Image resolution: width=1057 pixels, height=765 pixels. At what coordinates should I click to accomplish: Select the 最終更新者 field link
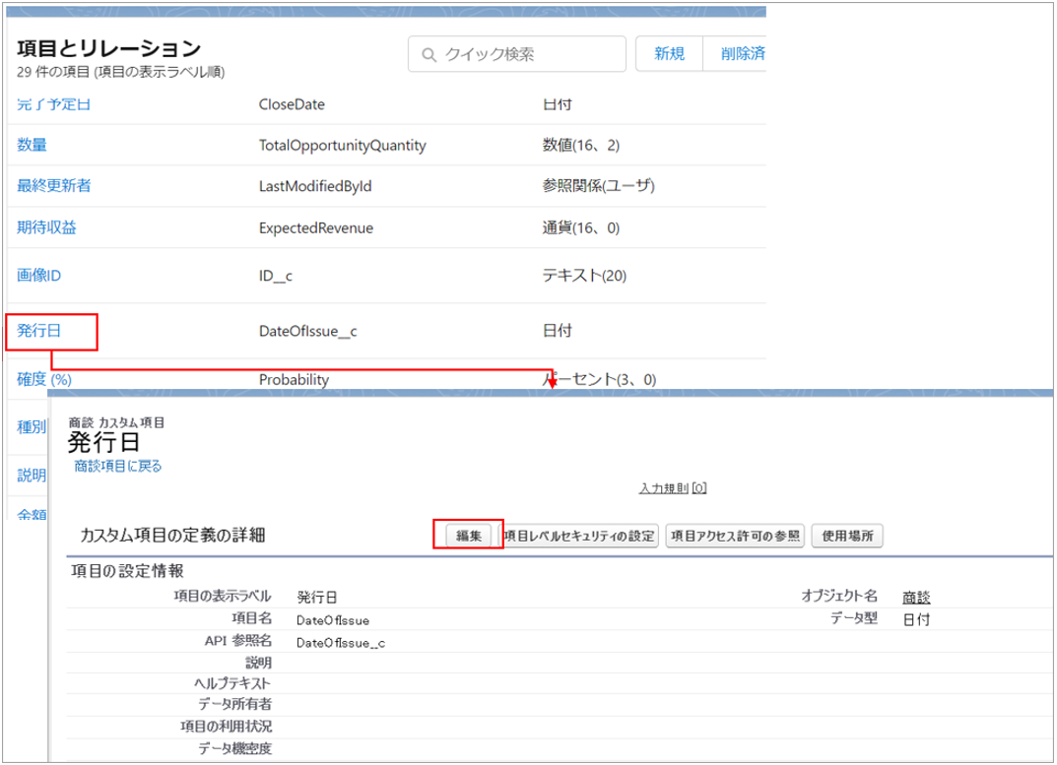coord(54,185)
